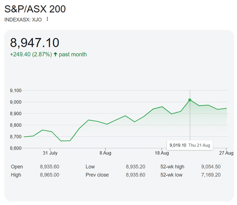Click the Low label in the stats table

click(x=90, y=167)
